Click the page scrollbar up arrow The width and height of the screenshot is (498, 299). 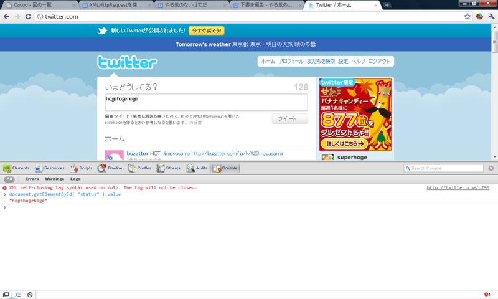(494, 27)
